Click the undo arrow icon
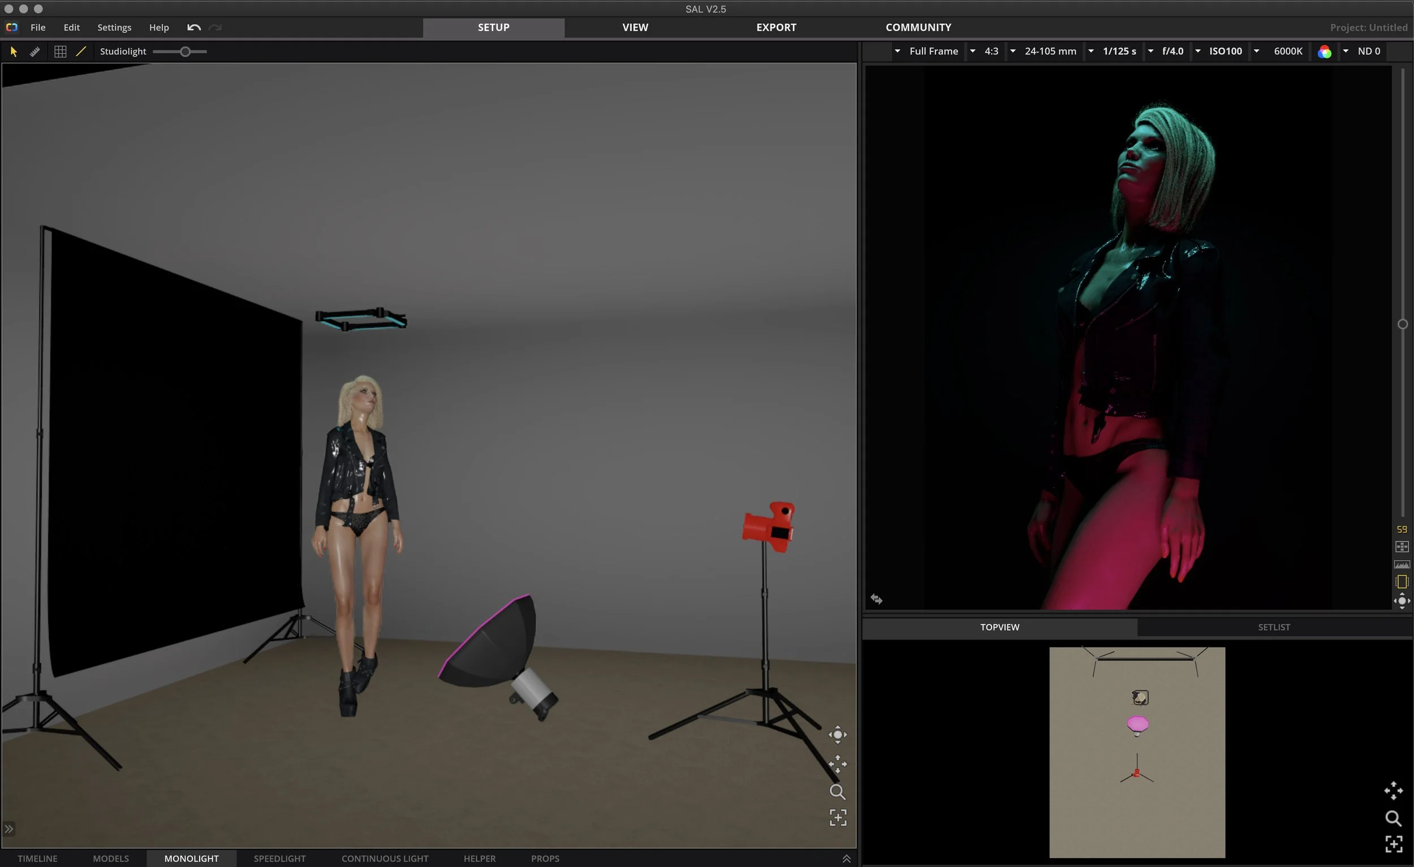 pyautogui.click(x=194, y=28)
